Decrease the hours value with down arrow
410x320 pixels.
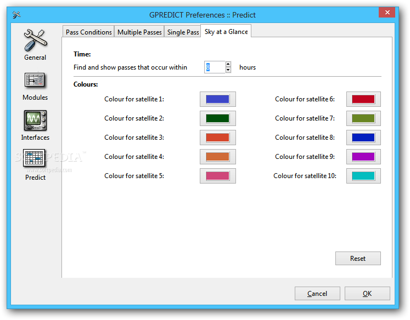point(228,70)
